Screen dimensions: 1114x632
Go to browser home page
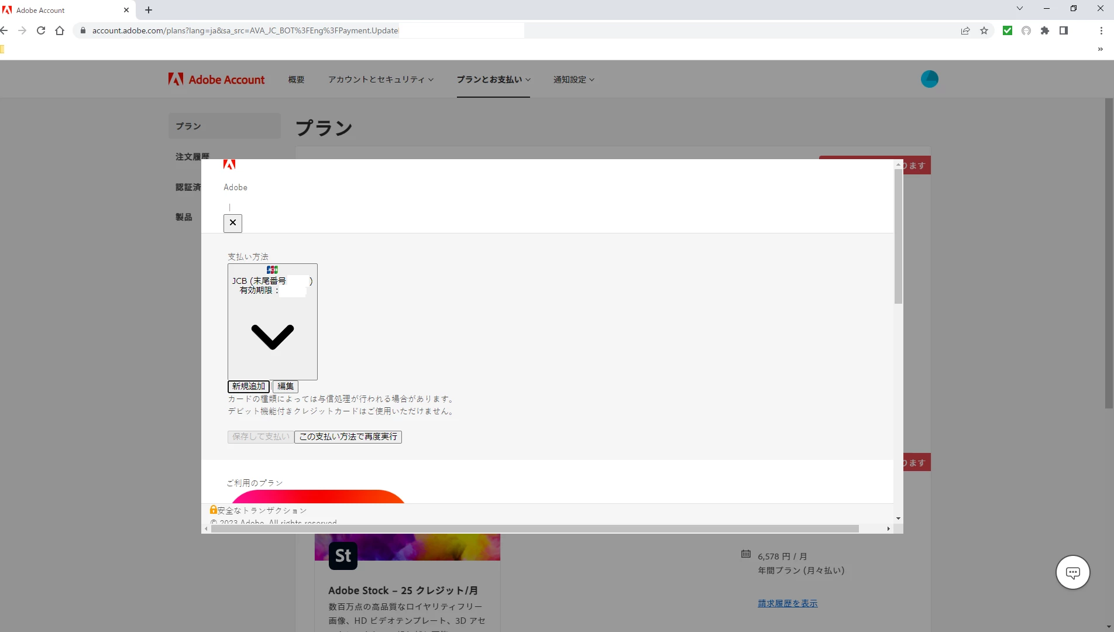[x=60, y=30]
